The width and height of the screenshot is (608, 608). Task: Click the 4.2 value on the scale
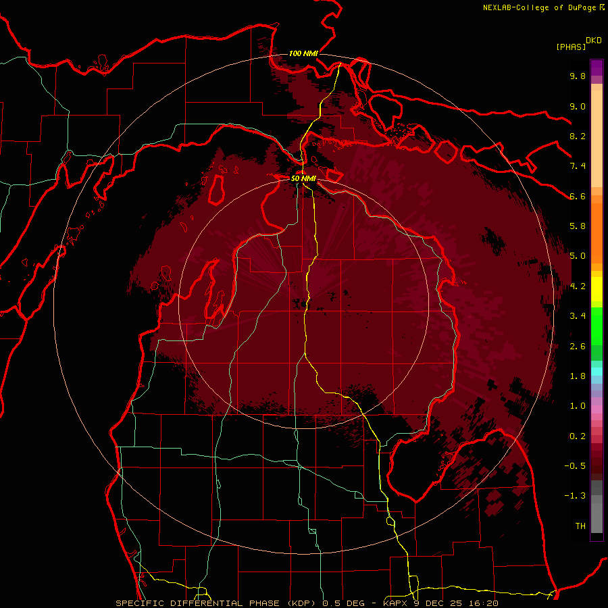[x=578, y=286]
